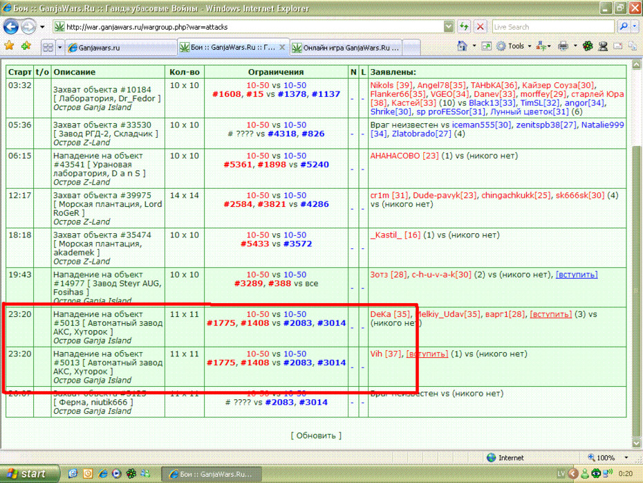The width and height of the screenshot is (643, 483).
Task: Open the Tools menu dropdown
Action: coord(514,46)
